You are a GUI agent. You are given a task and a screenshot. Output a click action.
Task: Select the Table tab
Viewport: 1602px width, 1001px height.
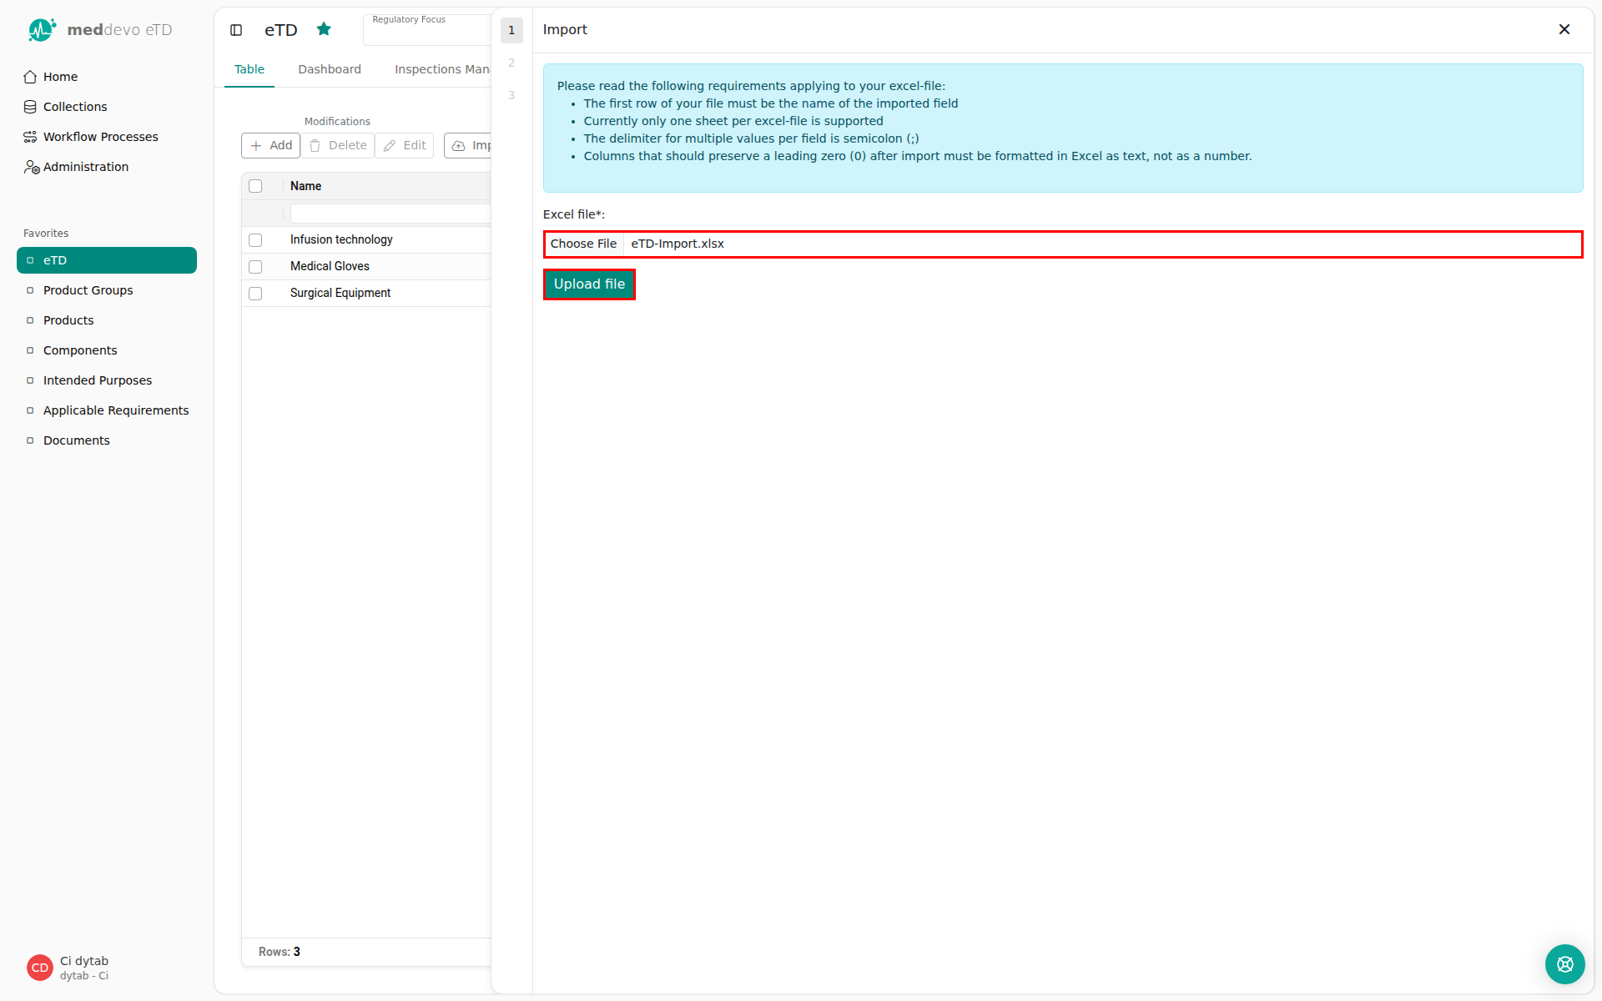click(x=249, y=69)
